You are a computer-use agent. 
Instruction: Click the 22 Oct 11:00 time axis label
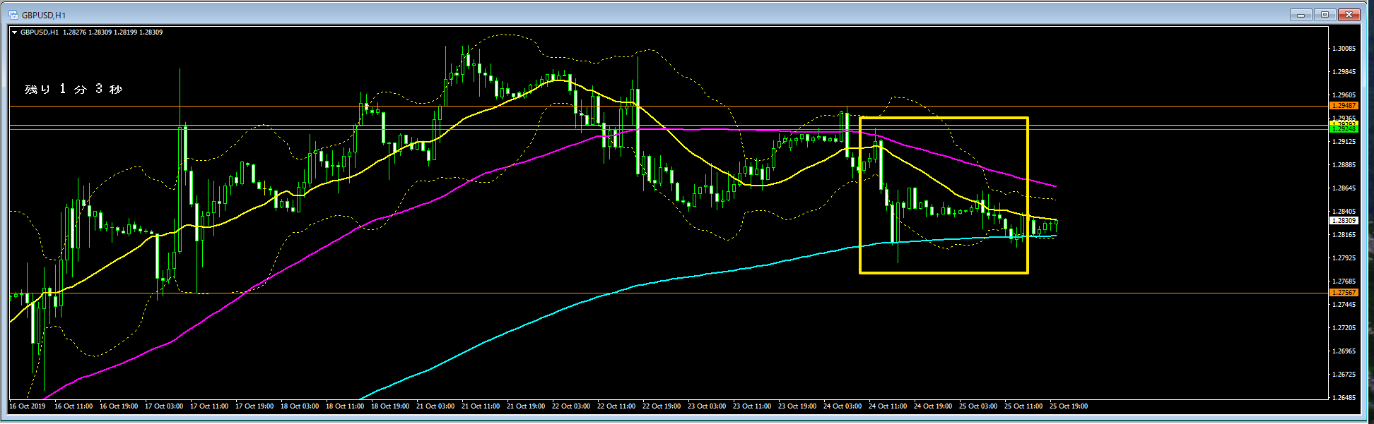(x=616, y=406)
